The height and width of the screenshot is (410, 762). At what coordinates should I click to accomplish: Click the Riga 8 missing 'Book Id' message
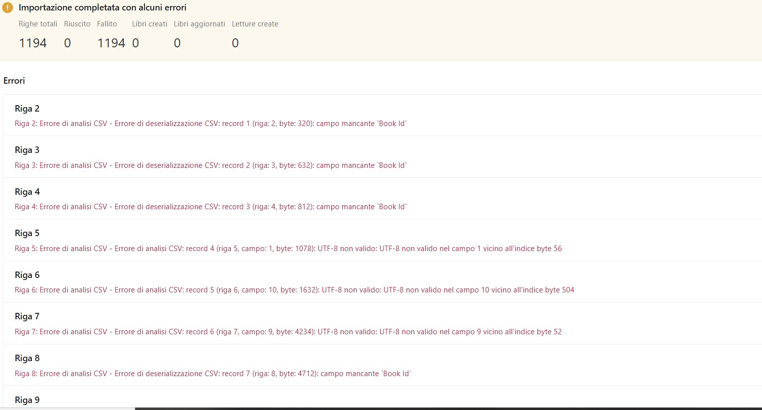click(213, 374)
